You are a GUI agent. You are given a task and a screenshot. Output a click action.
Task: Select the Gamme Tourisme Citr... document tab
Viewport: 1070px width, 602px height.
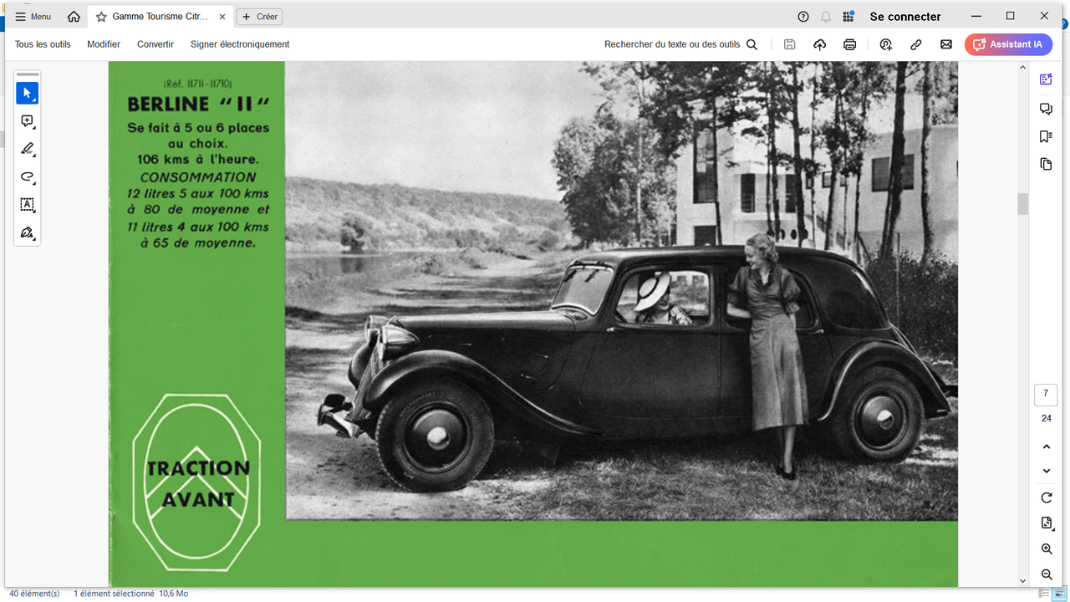coord(159,17)
